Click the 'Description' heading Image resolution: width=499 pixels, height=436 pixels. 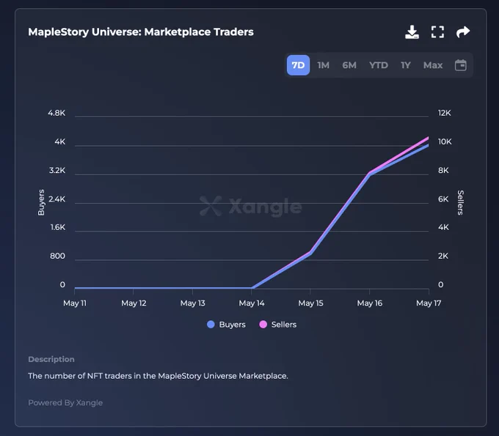pyautogui.click(x=51, y=359)
